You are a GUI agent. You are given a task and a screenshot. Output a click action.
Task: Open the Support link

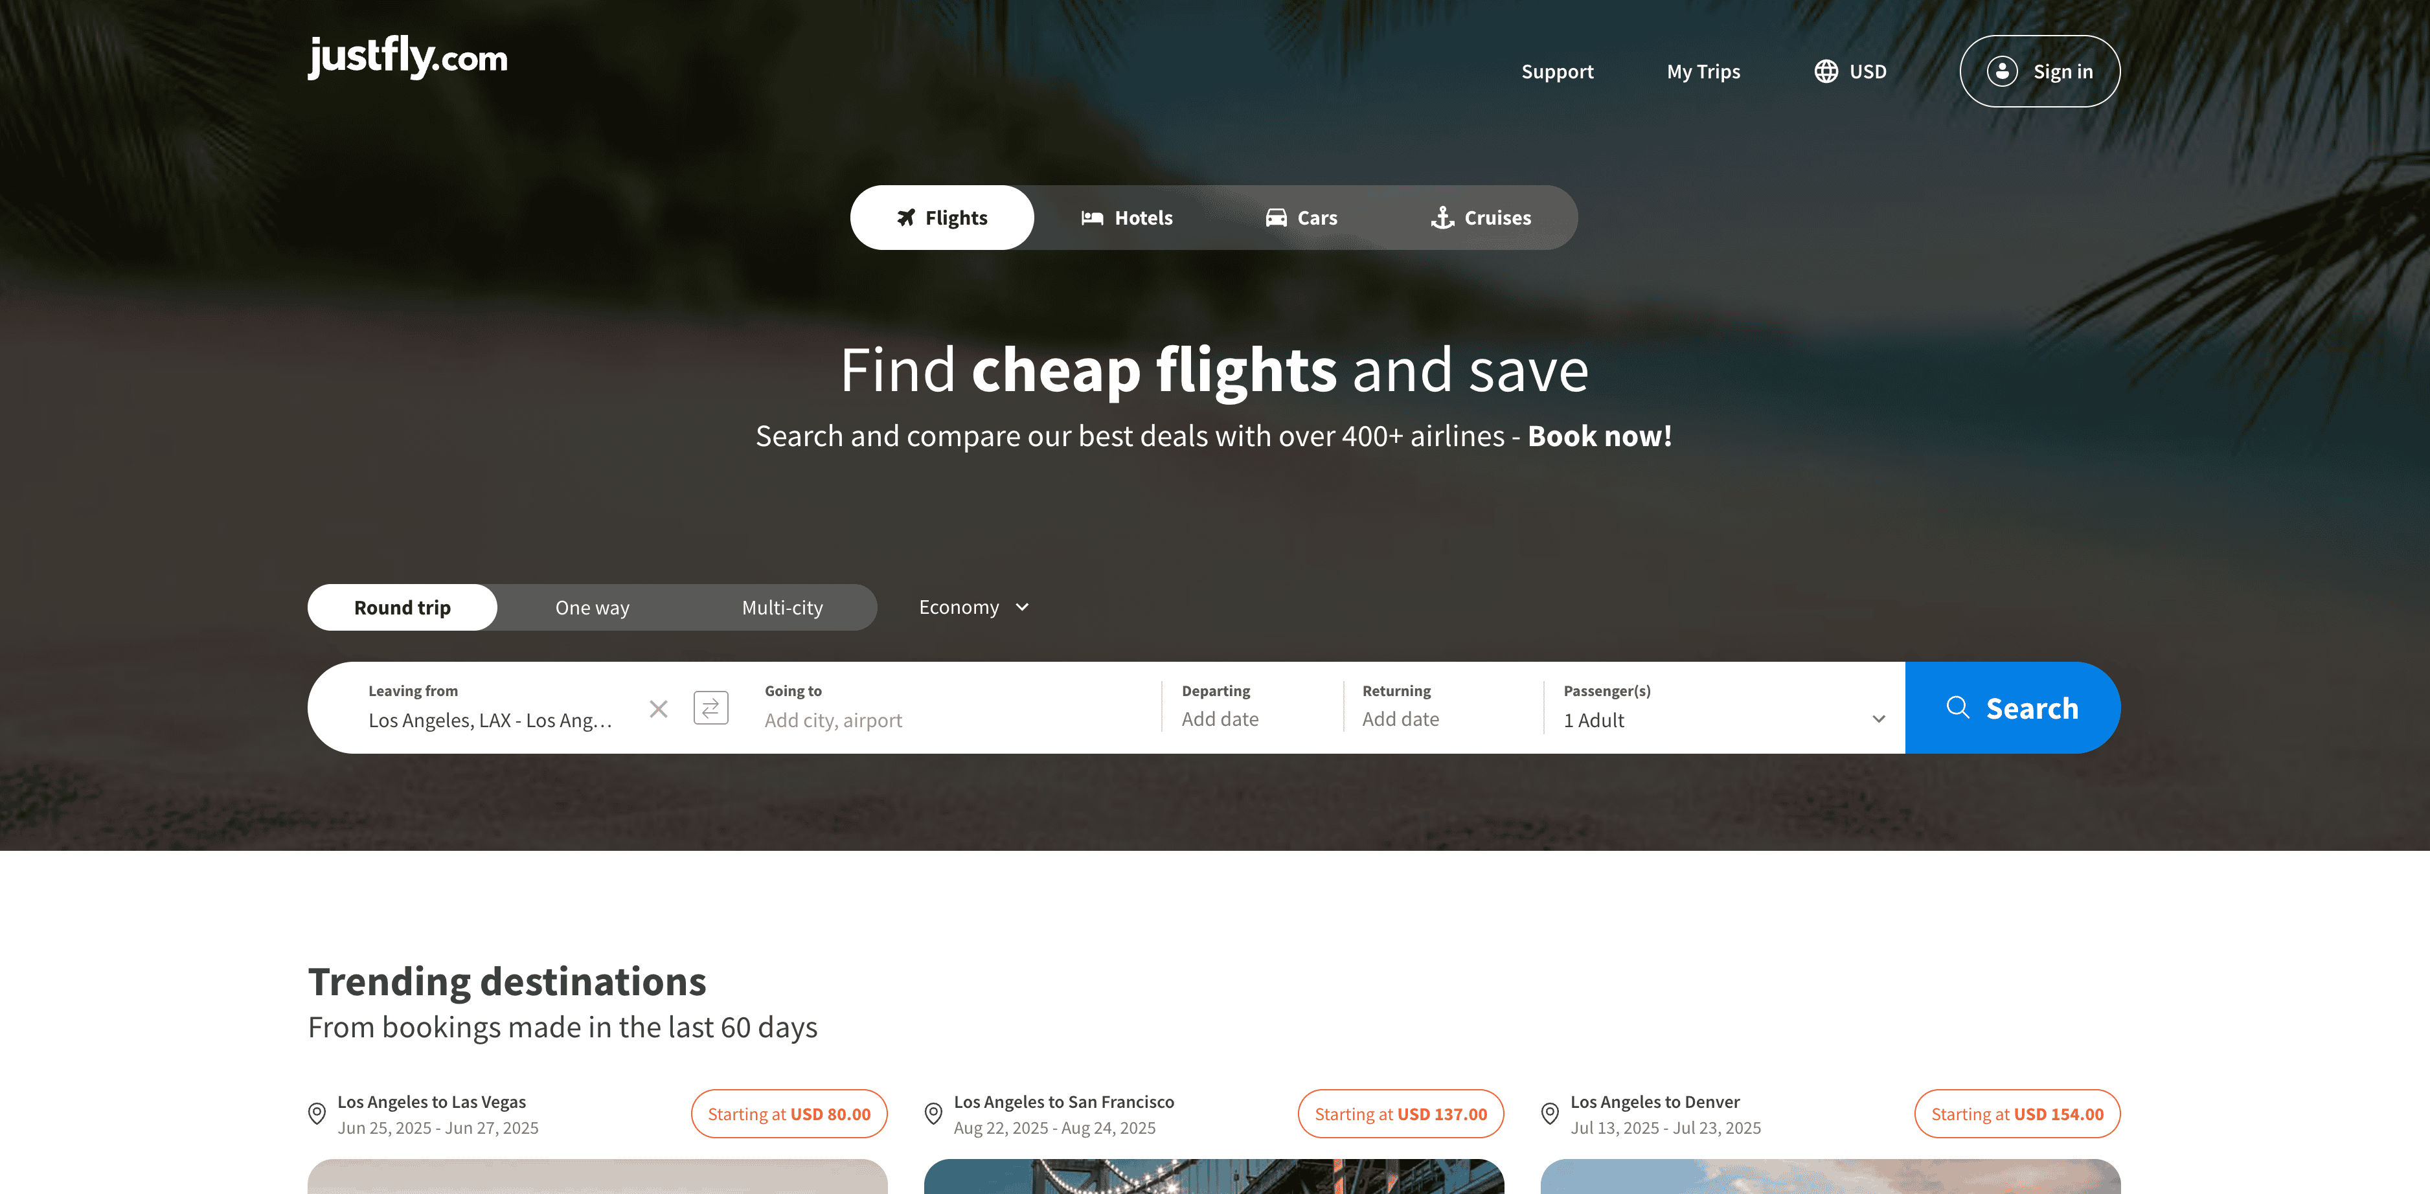1558,72
